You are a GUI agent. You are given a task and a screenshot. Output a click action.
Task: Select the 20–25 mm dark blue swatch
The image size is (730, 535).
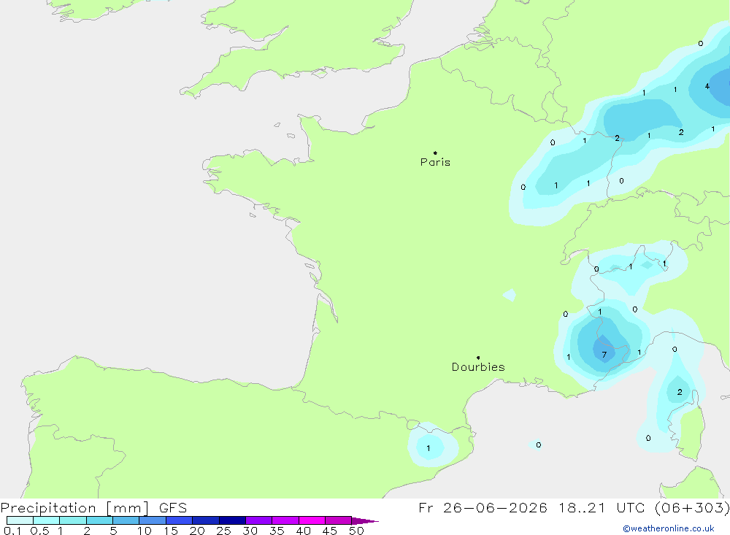click(206, 520)
